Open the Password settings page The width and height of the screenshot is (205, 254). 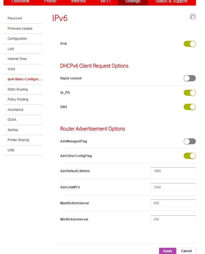pyautogui.click(x=15, y=18)
